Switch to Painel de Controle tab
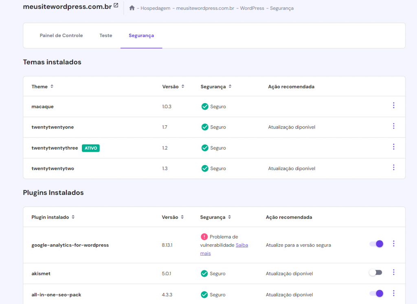Screen dimensions: 417x304 (x=61, y=35)
